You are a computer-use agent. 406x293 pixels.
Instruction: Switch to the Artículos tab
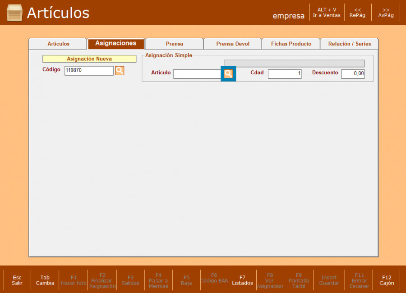click(58, 44)
